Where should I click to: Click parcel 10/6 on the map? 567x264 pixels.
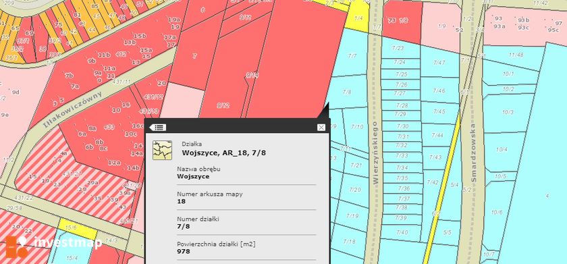497,212
